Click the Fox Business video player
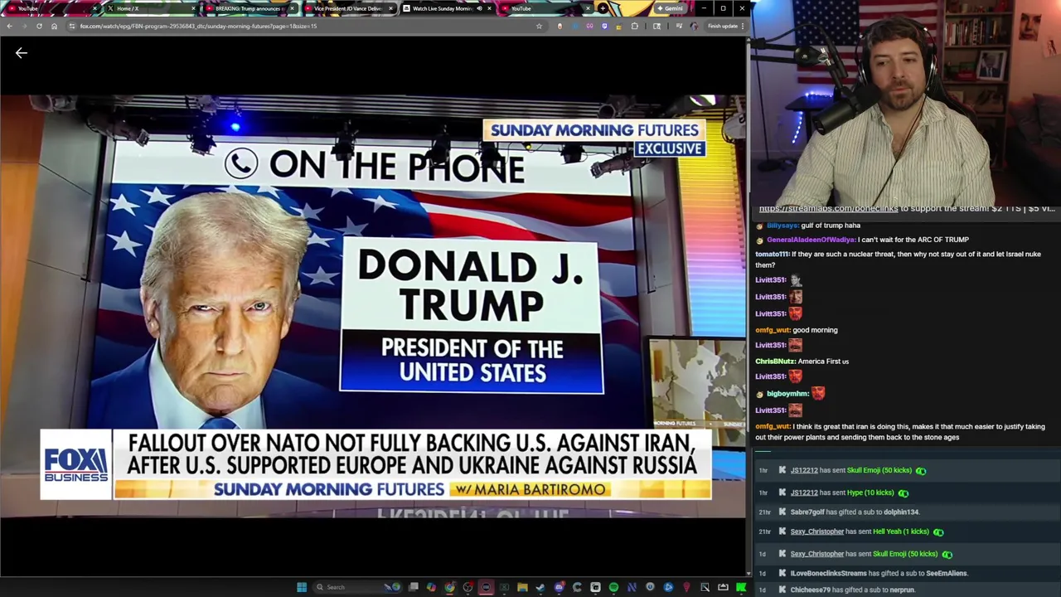 pos(373,306)
